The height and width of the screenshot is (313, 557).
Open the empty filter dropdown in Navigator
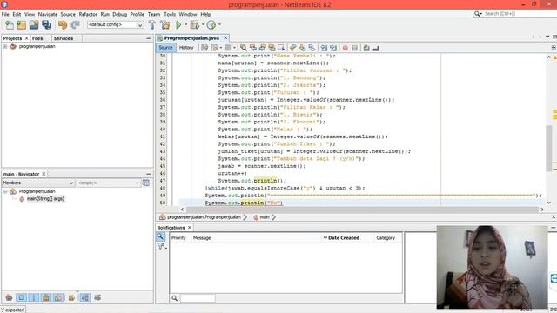108,183
